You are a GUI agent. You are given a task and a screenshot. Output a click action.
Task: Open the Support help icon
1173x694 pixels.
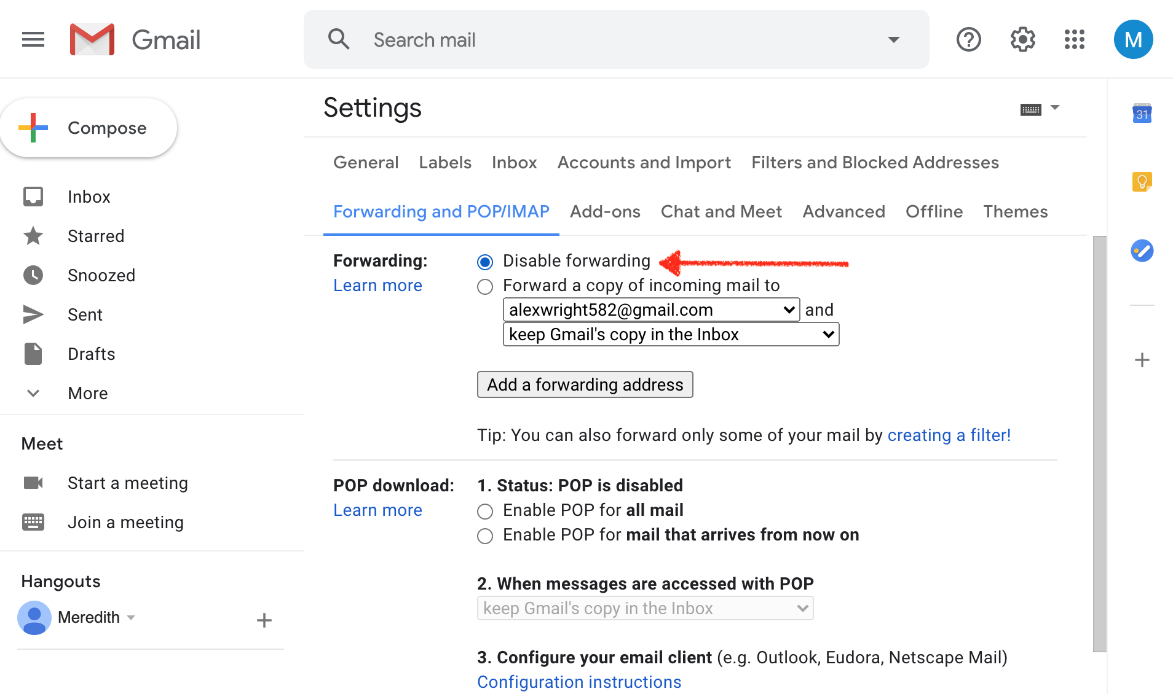click(969, 40)
